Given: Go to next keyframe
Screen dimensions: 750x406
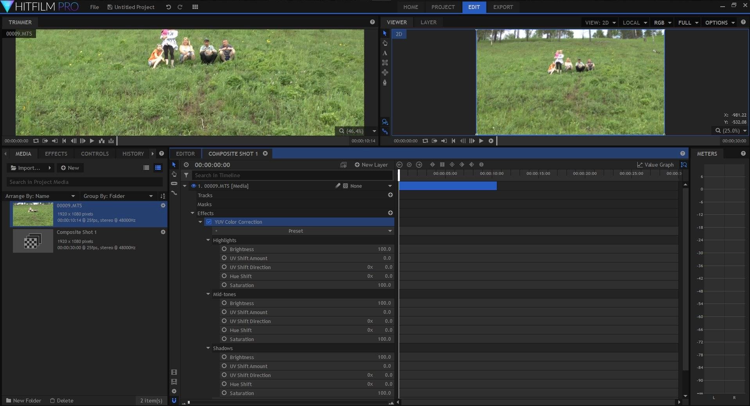Looking at the screenshot, I should 419,165.
